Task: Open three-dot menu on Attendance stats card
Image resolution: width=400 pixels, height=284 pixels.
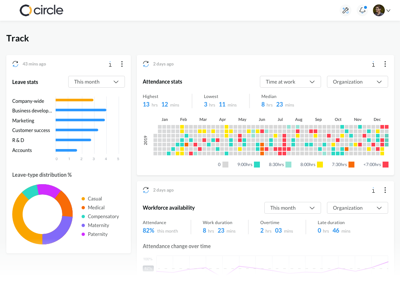Action: coord(385,64)
